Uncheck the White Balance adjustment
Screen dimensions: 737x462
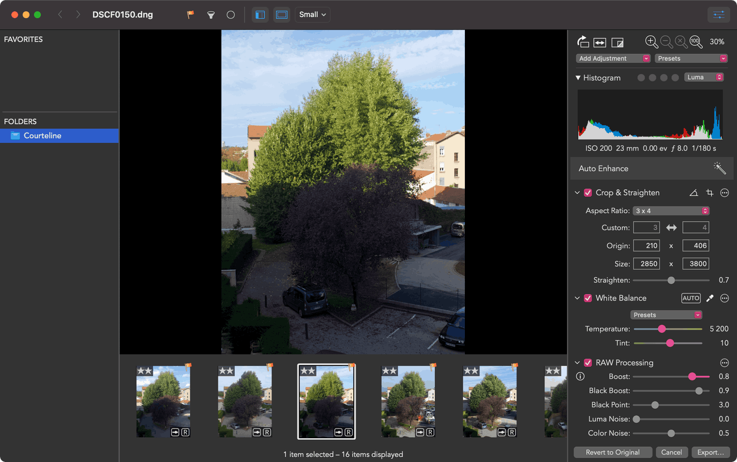point(588,298)
